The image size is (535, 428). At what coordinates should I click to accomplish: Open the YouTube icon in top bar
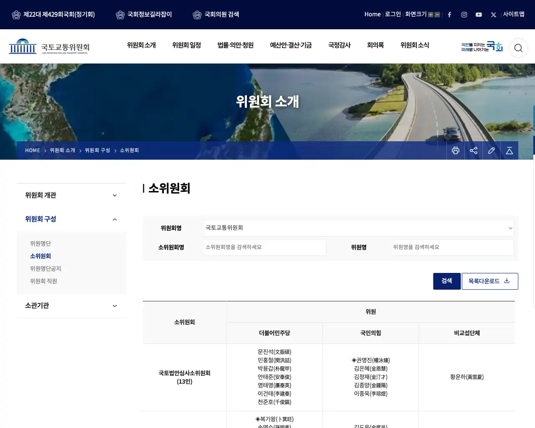pos(479,15)
